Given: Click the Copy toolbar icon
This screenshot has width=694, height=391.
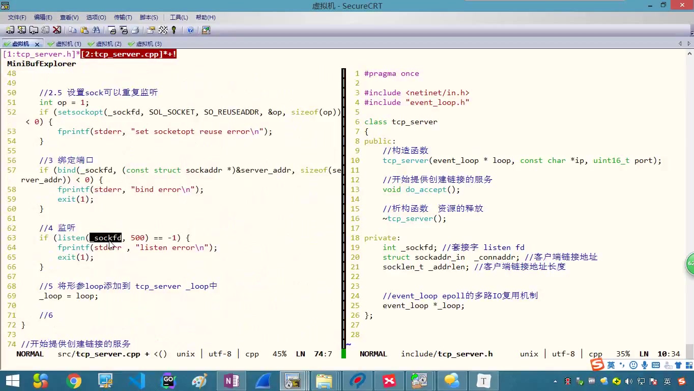Looking at the screenshot, I should click(73, 30).
